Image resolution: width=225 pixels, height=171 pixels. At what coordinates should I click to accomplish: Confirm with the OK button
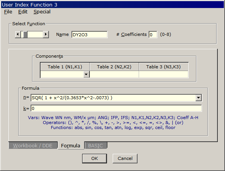94,158
